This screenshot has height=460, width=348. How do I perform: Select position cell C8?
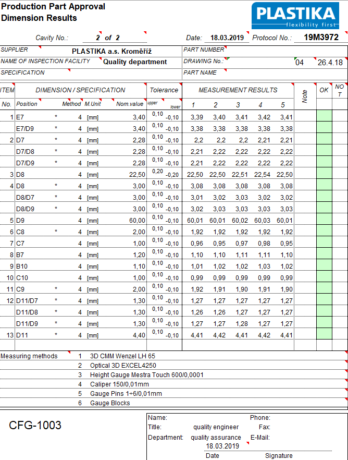20,232
